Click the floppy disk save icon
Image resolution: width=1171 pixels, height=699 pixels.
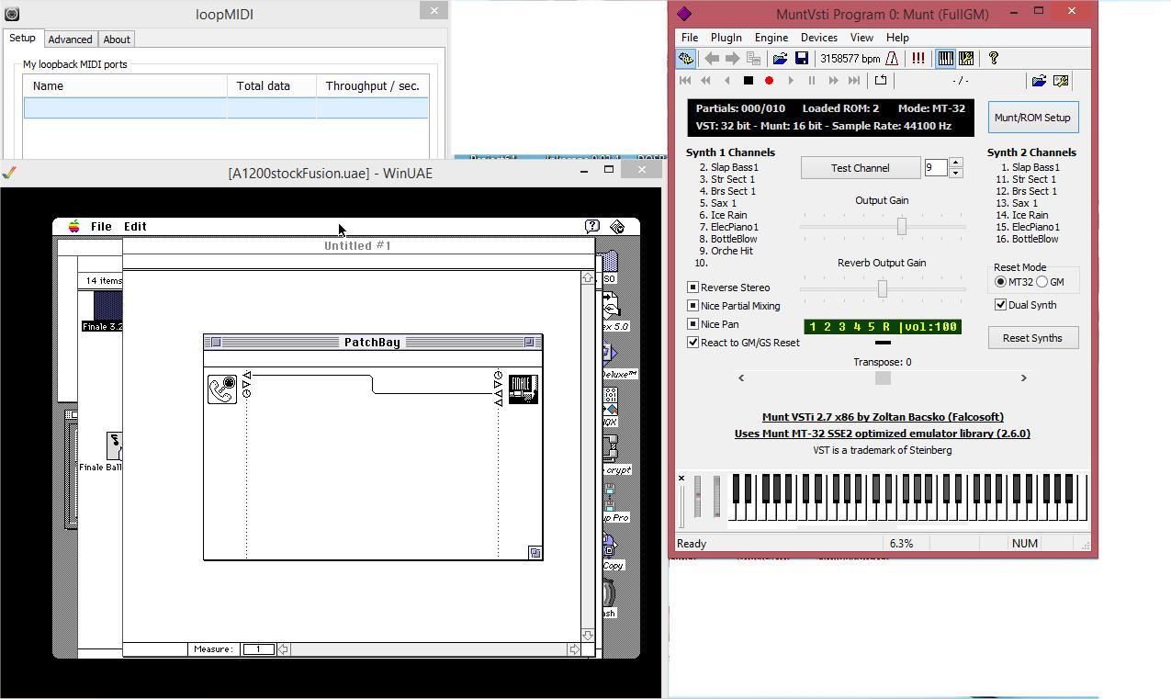coord(801,58)
